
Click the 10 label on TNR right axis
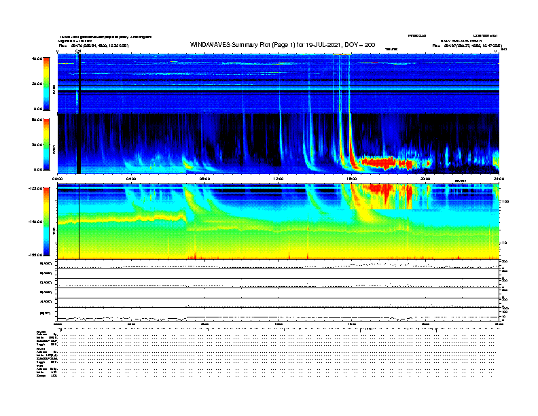(x=504, y=243)
